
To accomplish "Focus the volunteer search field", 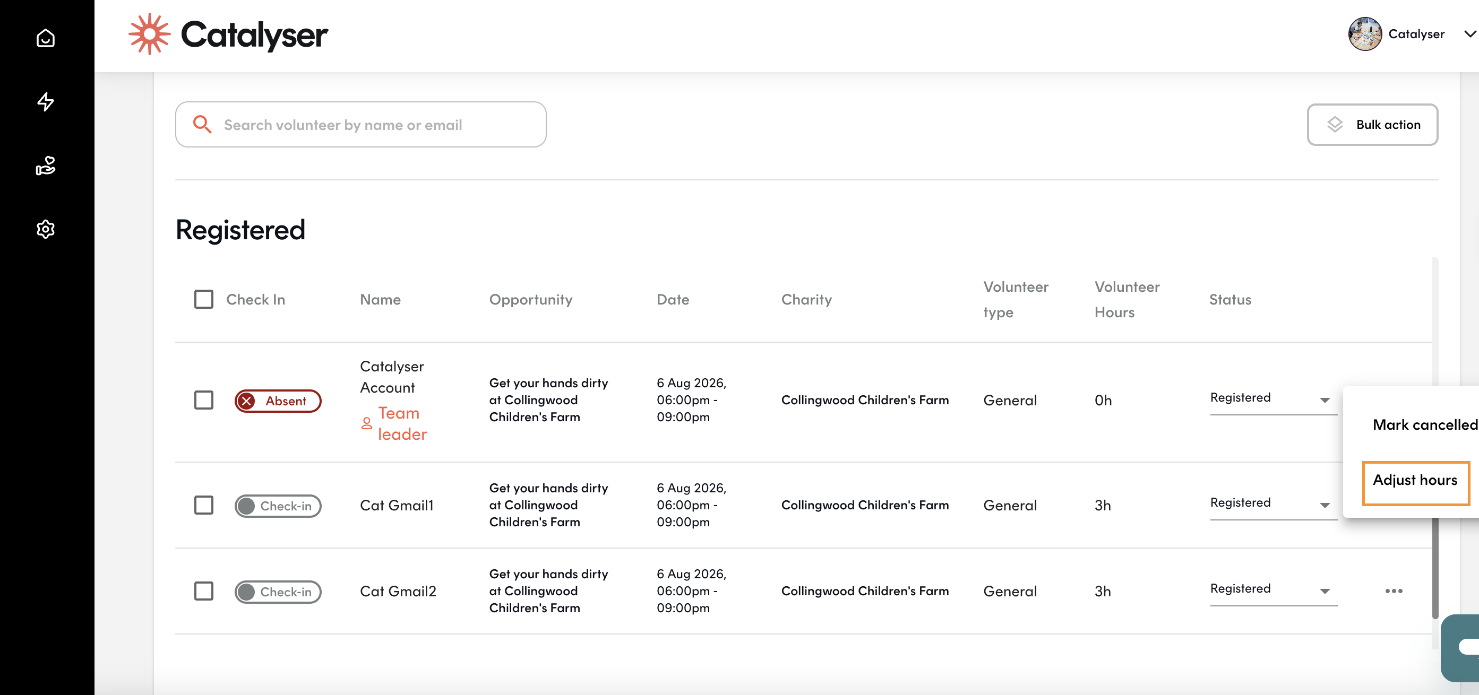I will coord(360,125).
